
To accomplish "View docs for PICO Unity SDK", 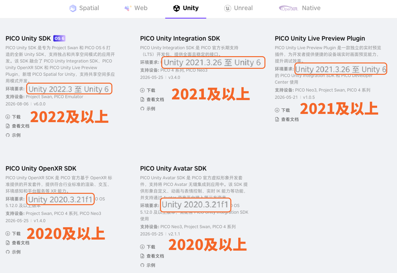I will click(x=18, y=126).
